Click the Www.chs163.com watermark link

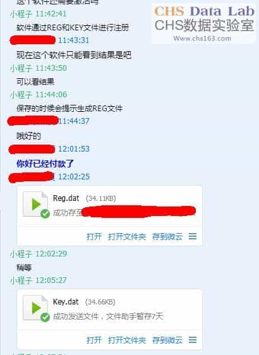pyautogui.click(x=202, y=39)
